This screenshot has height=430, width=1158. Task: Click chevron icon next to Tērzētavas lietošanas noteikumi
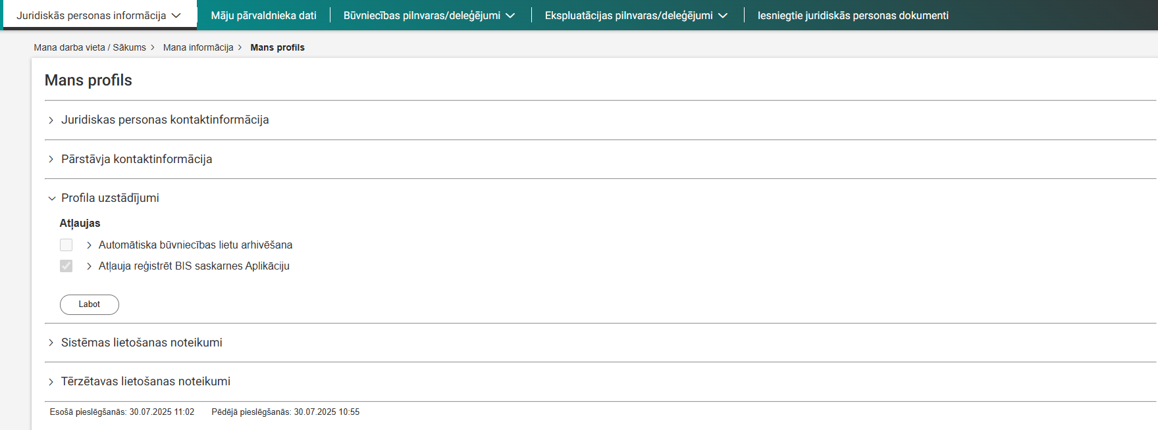(51, 382)
